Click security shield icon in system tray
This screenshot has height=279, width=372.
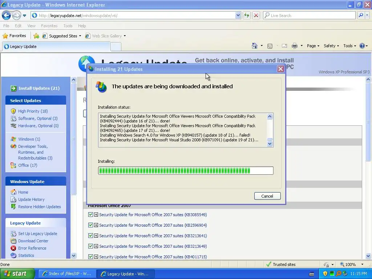coord(325,274)
